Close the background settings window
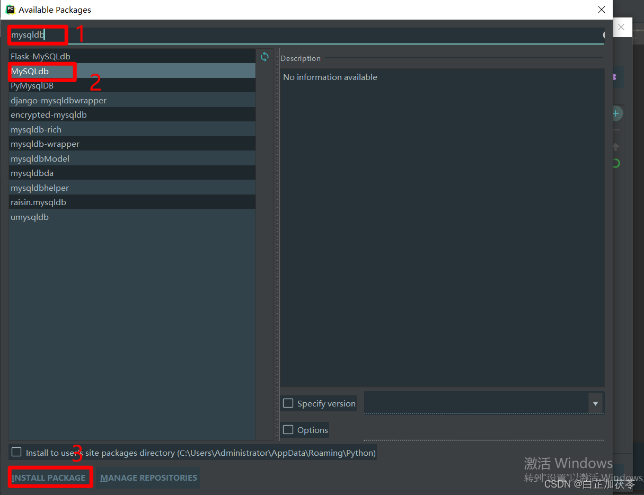This screenshot has height=495, width=644. tap(621, 27)
